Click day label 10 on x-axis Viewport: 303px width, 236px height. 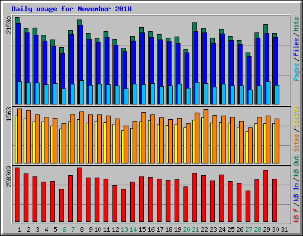(x=98, y=230)
